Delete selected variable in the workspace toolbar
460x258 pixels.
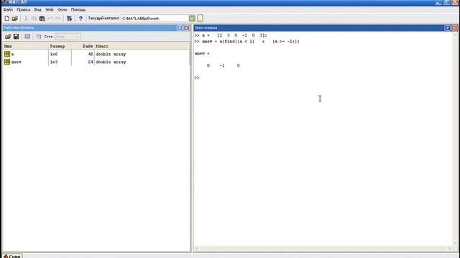click(x=38, y=37)
